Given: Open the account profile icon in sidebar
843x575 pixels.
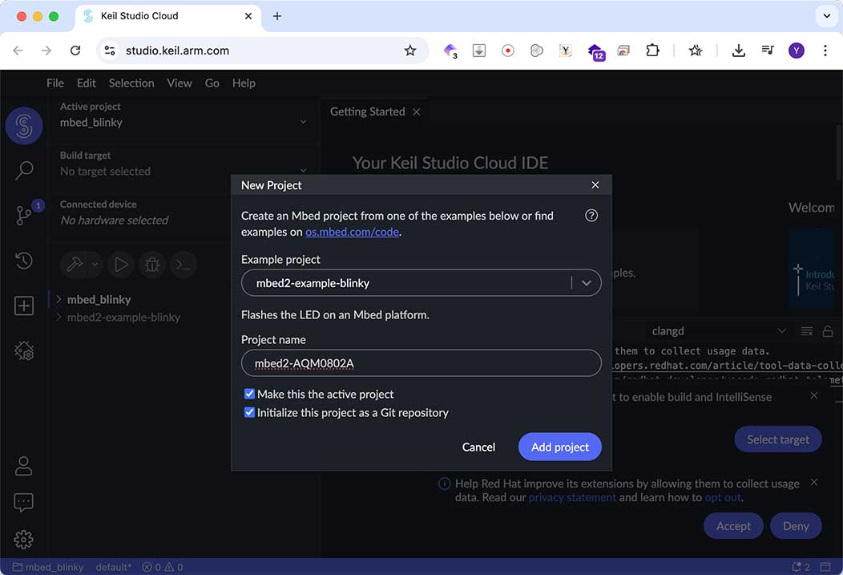Looking at the screenshot, I should (x=24, y=466).
